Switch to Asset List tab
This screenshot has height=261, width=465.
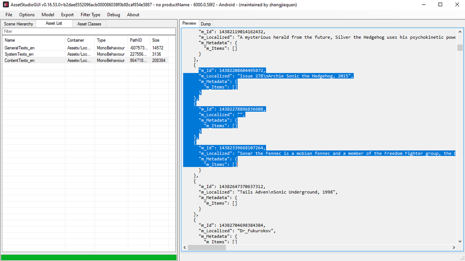click(54, 23)
